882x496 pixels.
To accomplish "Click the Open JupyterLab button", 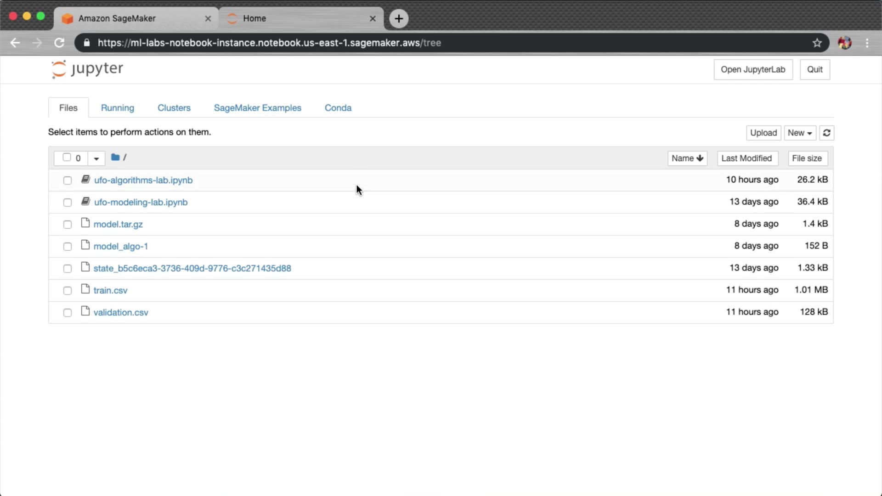I will (752, 69).
